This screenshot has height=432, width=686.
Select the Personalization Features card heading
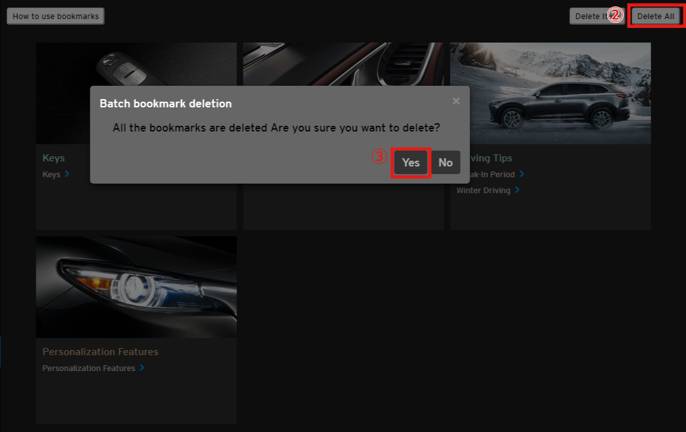[x=100, y=352]
